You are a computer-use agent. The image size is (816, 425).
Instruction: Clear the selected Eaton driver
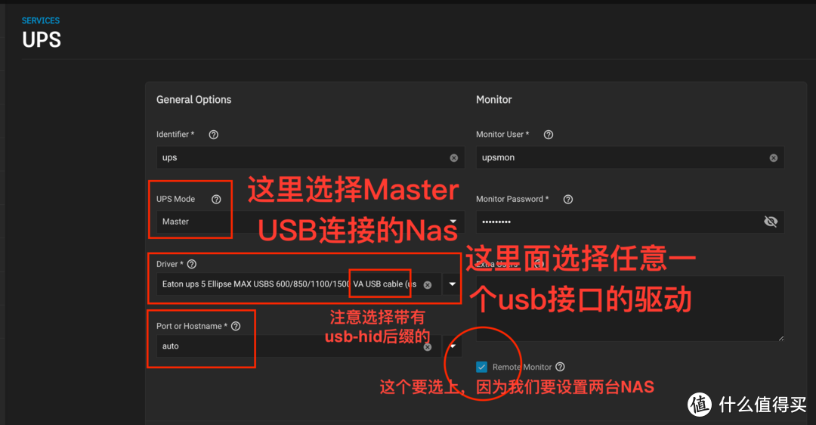pyautogui.click(x=427, y=285)
